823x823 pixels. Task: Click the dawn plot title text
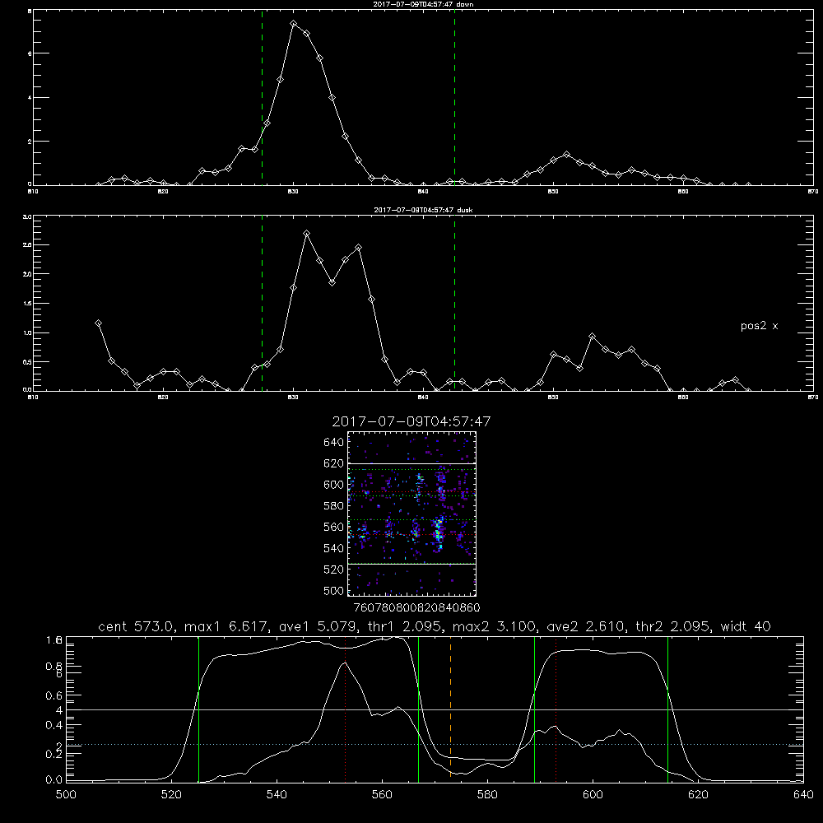click(423, 4)
